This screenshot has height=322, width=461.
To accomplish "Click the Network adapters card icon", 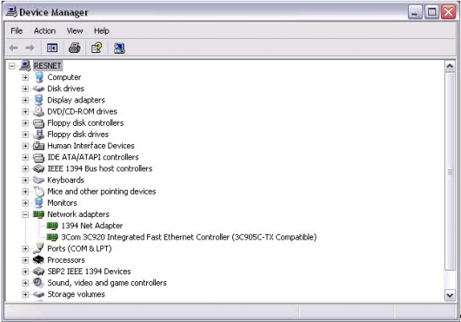I will (38, 214).
